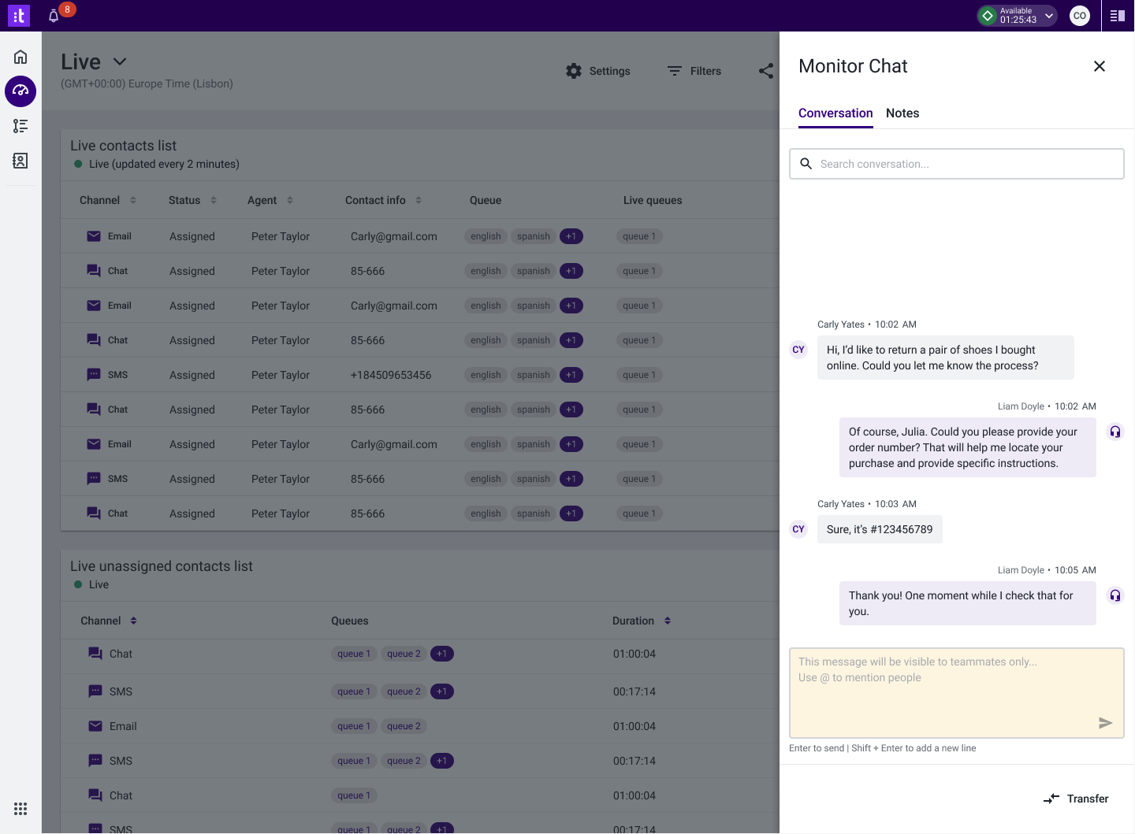Image resolution: width=1135 pixels, height=834 pixels.
Task: Sort live contacts by Contact info
Action: pos(419,200)
